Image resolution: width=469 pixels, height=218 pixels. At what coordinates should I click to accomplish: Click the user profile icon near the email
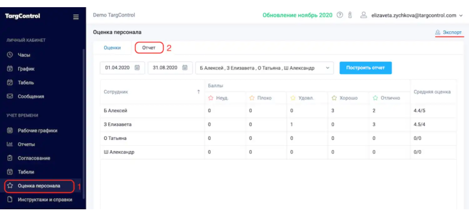click(x=363, y=15)
